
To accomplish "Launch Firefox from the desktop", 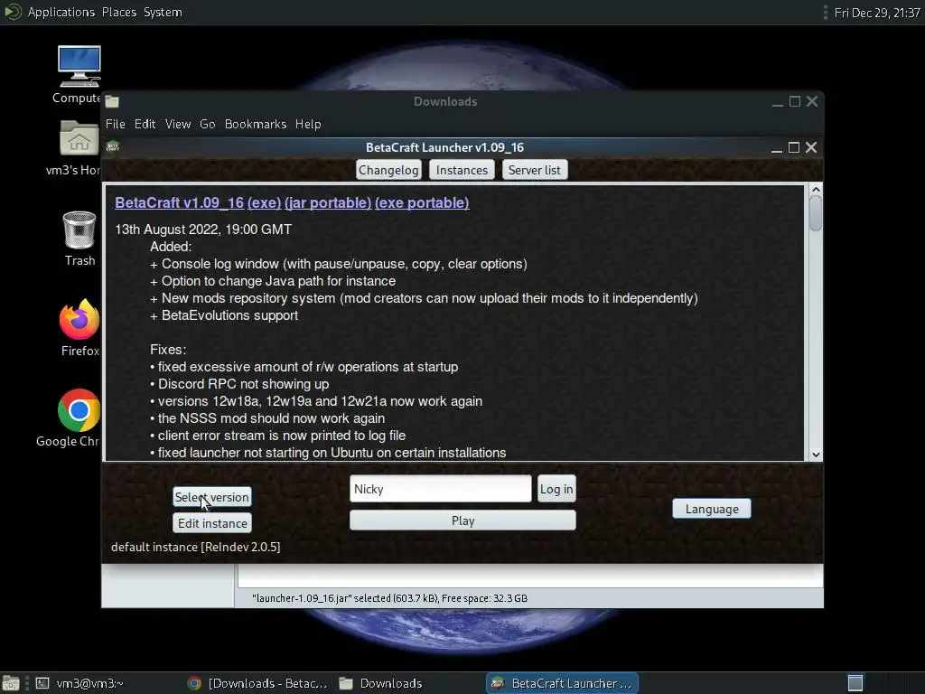I will click(79, 319).
